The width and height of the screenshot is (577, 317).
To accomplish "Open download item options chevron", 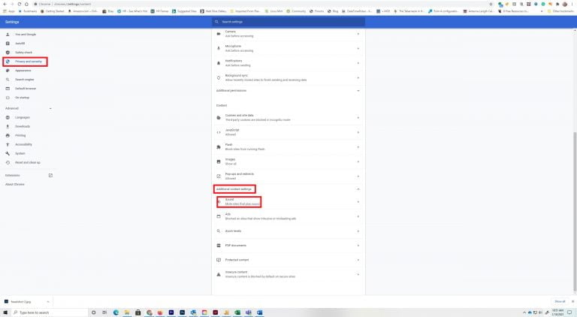I will (48, 301).
